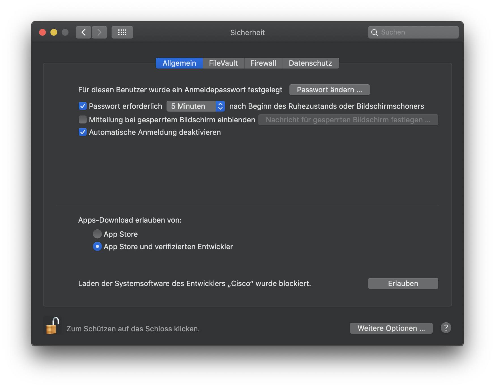Choose 'App Store und verifizierten Entwickler'
Image resolution: width=495 pixels, height=388 pixels.
(x=97, y=247)
